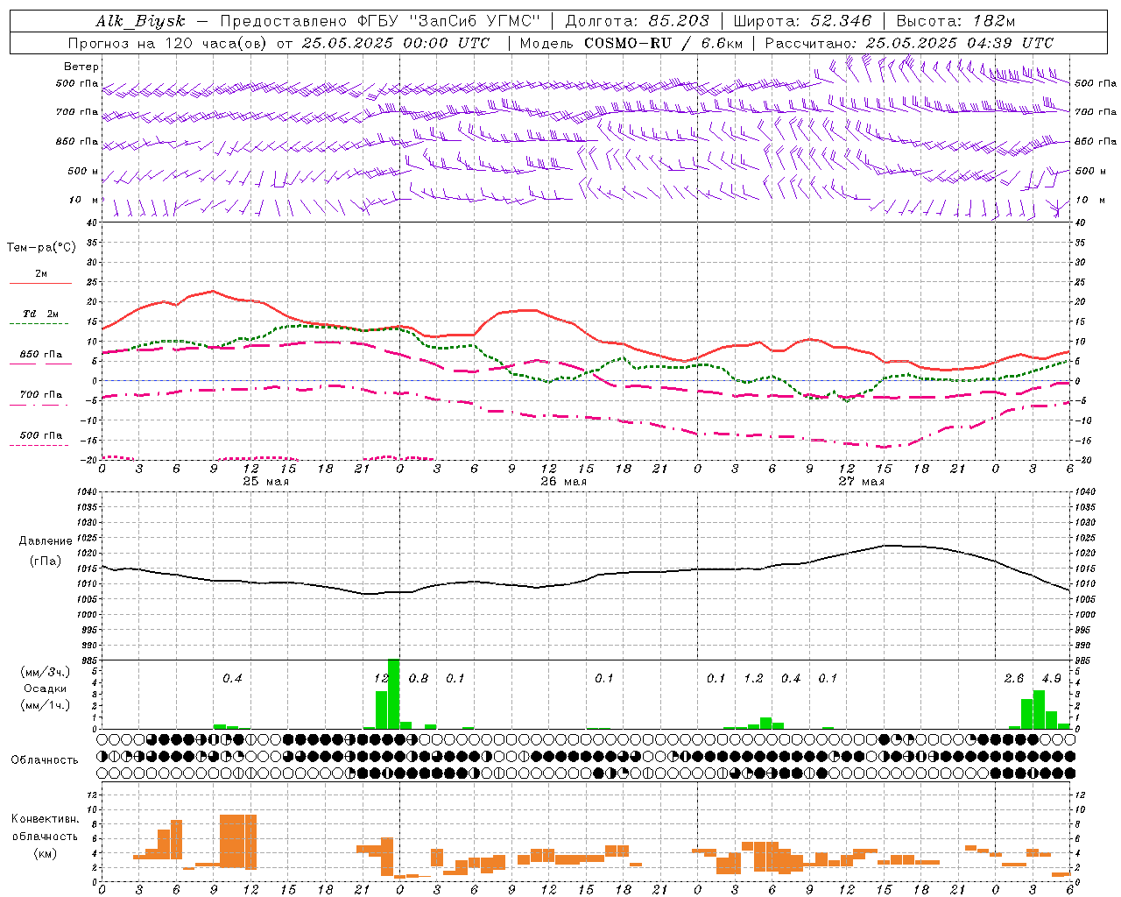The width and height of the screenshot is (1121, 897).
Task: Click the solid red line sample under '2м' legend
Action: [x=40, y=284]
